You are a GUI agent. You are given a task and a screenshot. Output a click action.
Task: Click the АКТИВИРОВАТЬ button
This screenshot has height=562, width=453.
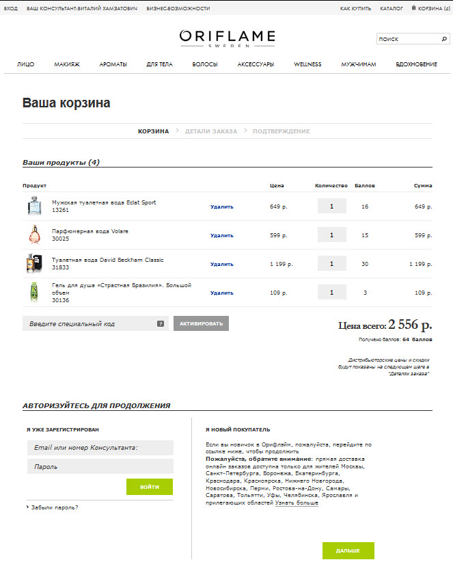[201, 323]
